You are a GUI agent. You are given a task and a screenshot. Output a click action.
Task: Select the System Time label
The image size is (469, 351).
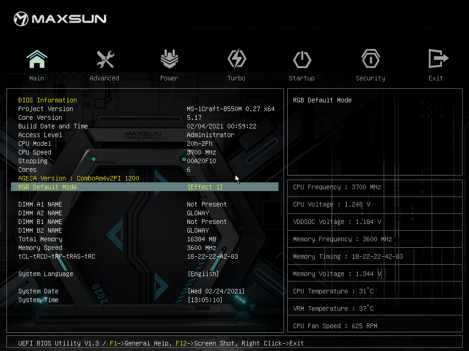tap(38, 300)
